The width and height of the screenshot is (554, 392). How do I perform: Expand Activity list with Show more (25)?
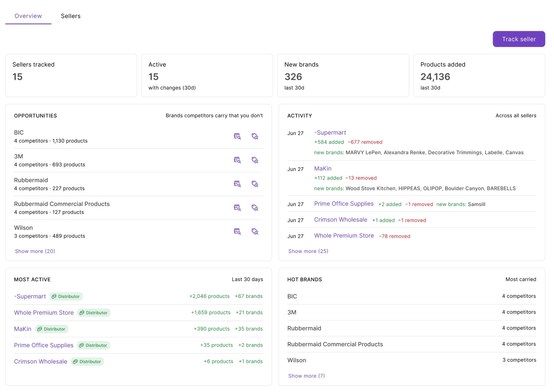(x=308, y=251)
